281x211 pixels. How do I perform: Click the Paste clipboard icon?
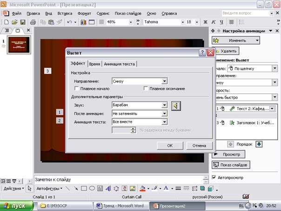point(51,22)
